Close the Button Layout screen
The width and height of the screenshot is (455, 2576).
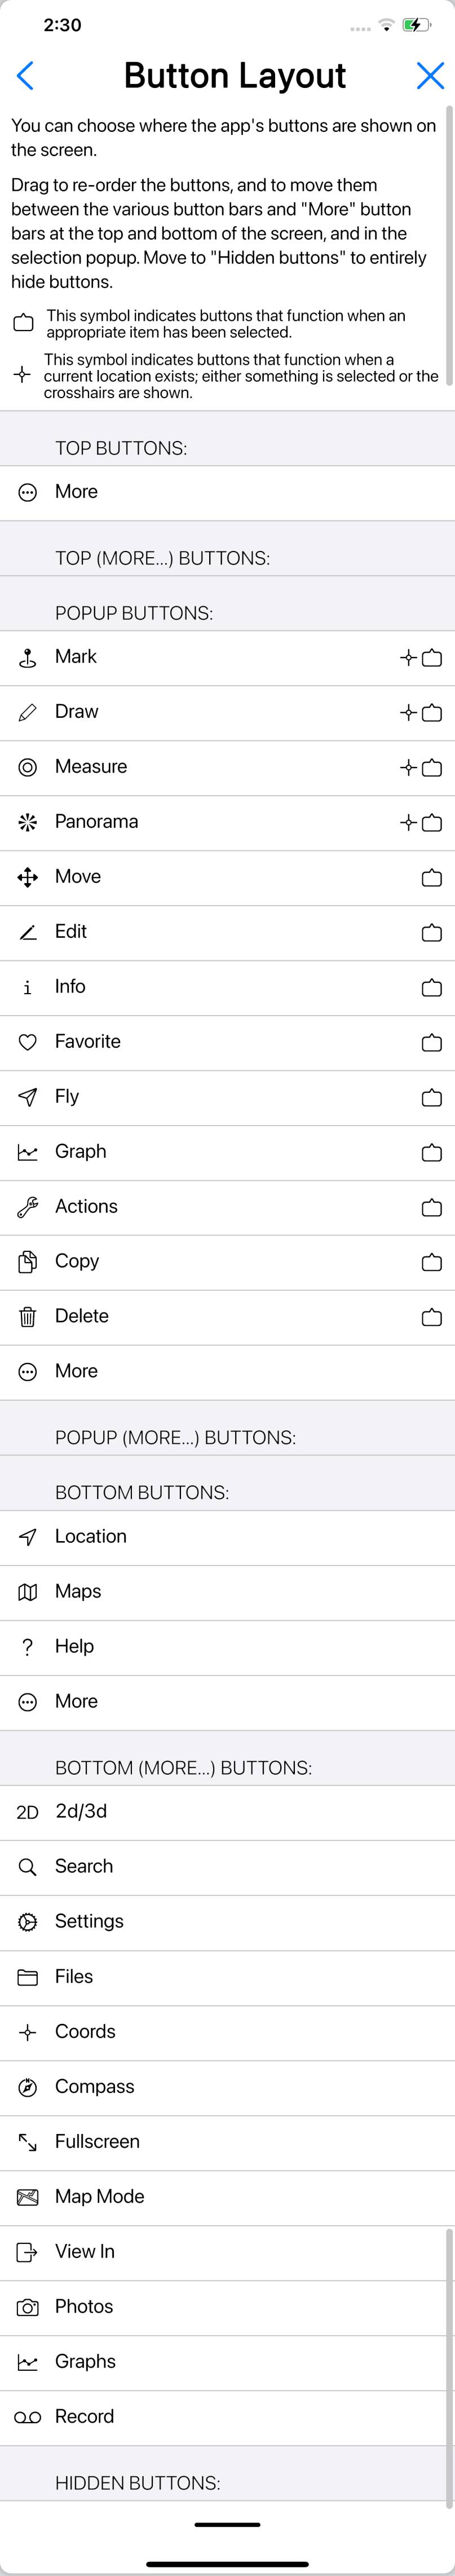[x=430, y=76]
